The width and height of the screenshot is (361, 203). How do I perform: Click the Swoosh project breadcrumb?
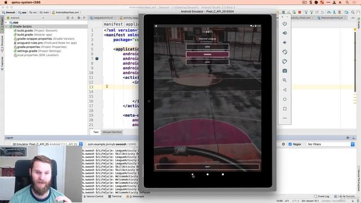tap(9, 12)
